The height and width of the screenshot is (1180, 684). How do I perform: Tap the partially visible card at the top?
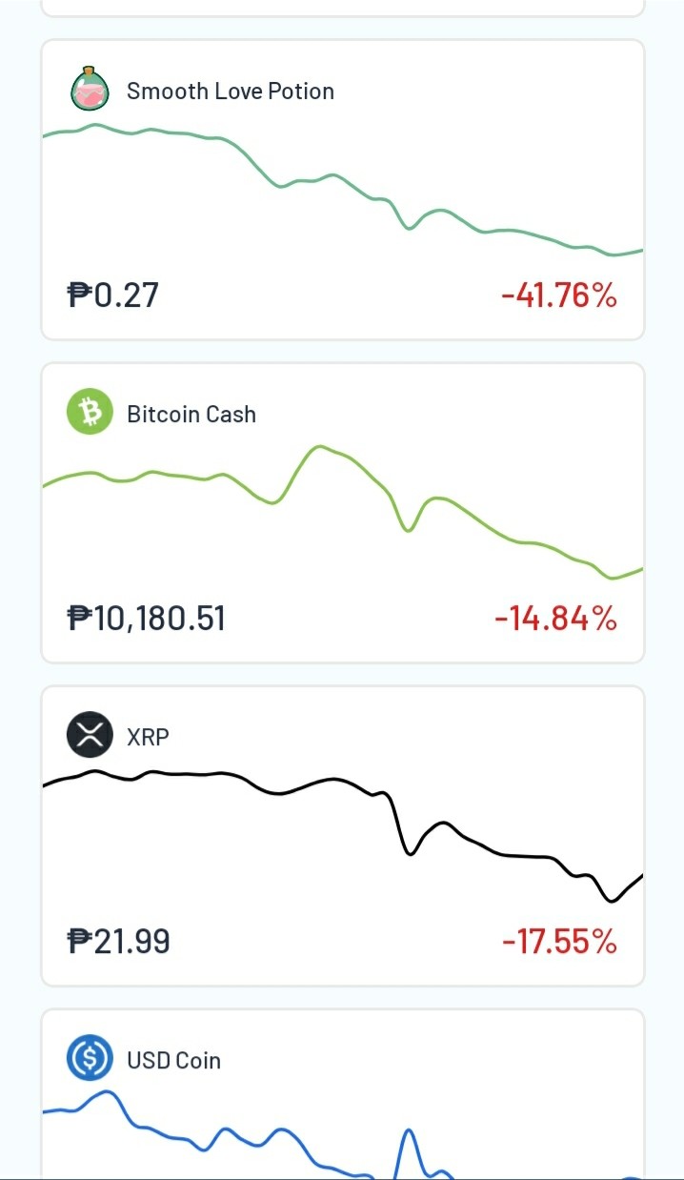pos(343,8)
